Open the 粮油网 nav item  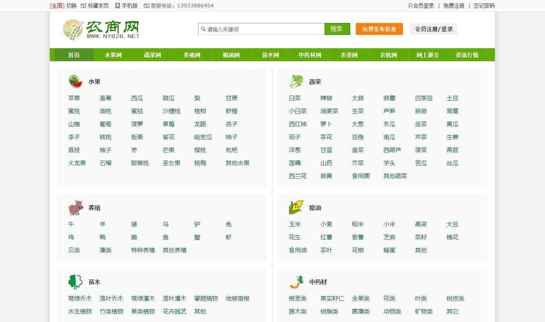[x=232, y=55]
